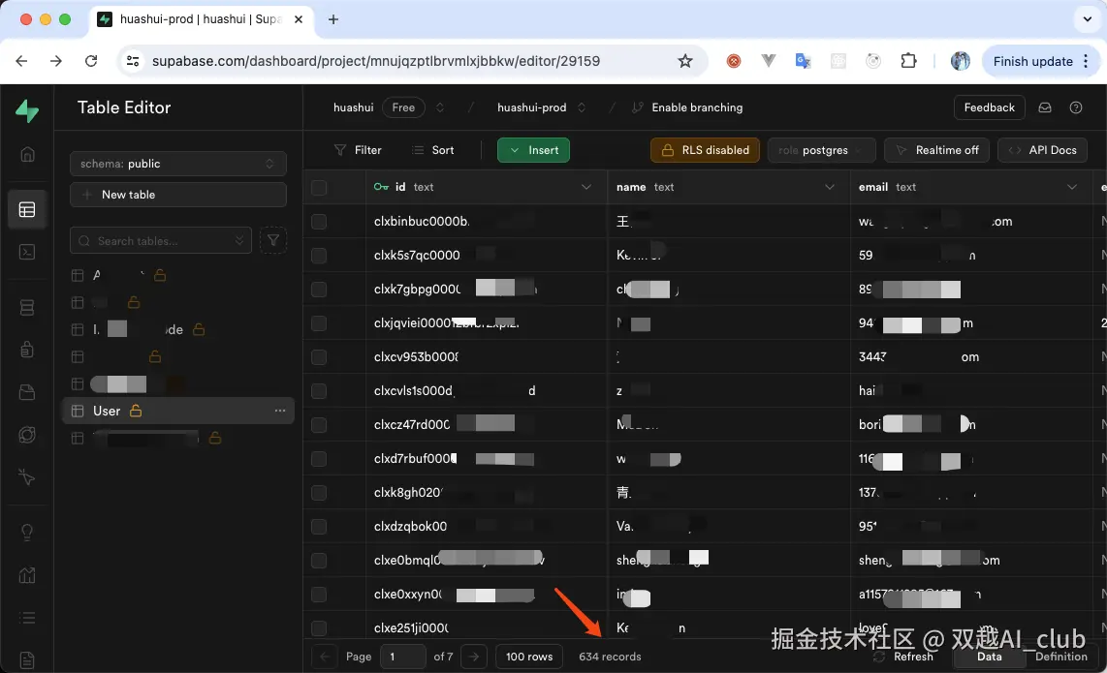Open the id column header menu arrow

586,187
